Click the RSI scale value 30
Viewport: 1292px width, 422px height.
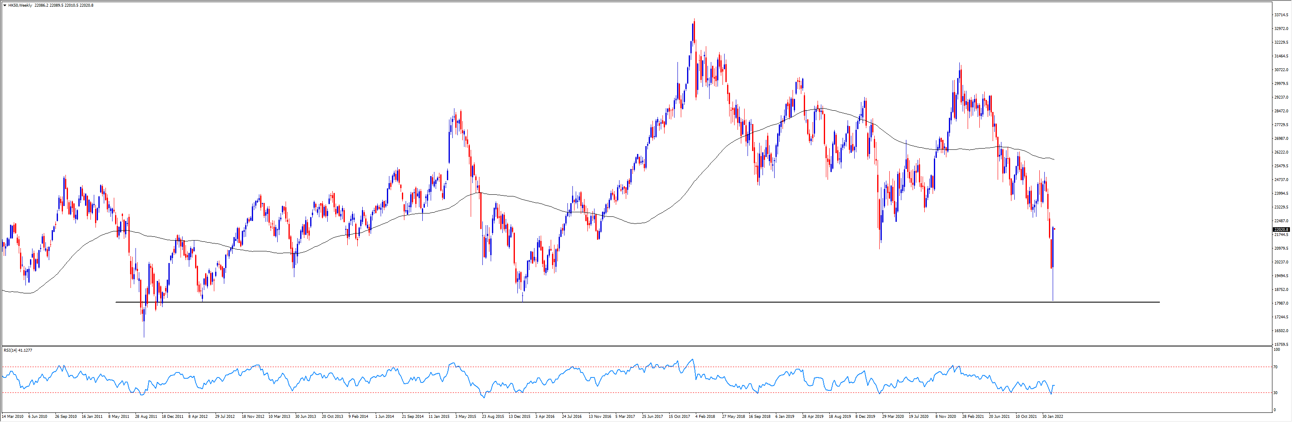click(x=1275, y=392)
